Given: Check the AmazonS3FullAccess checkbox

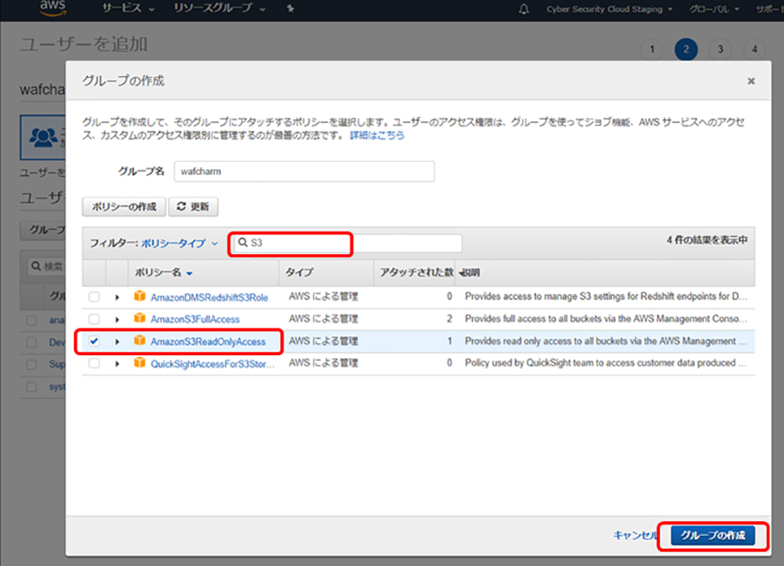Looking at the screenshot, I should [94, 319].
